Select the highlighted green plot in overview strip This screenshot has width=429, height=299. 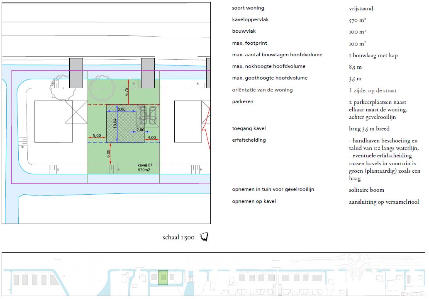tap(163, 277)
